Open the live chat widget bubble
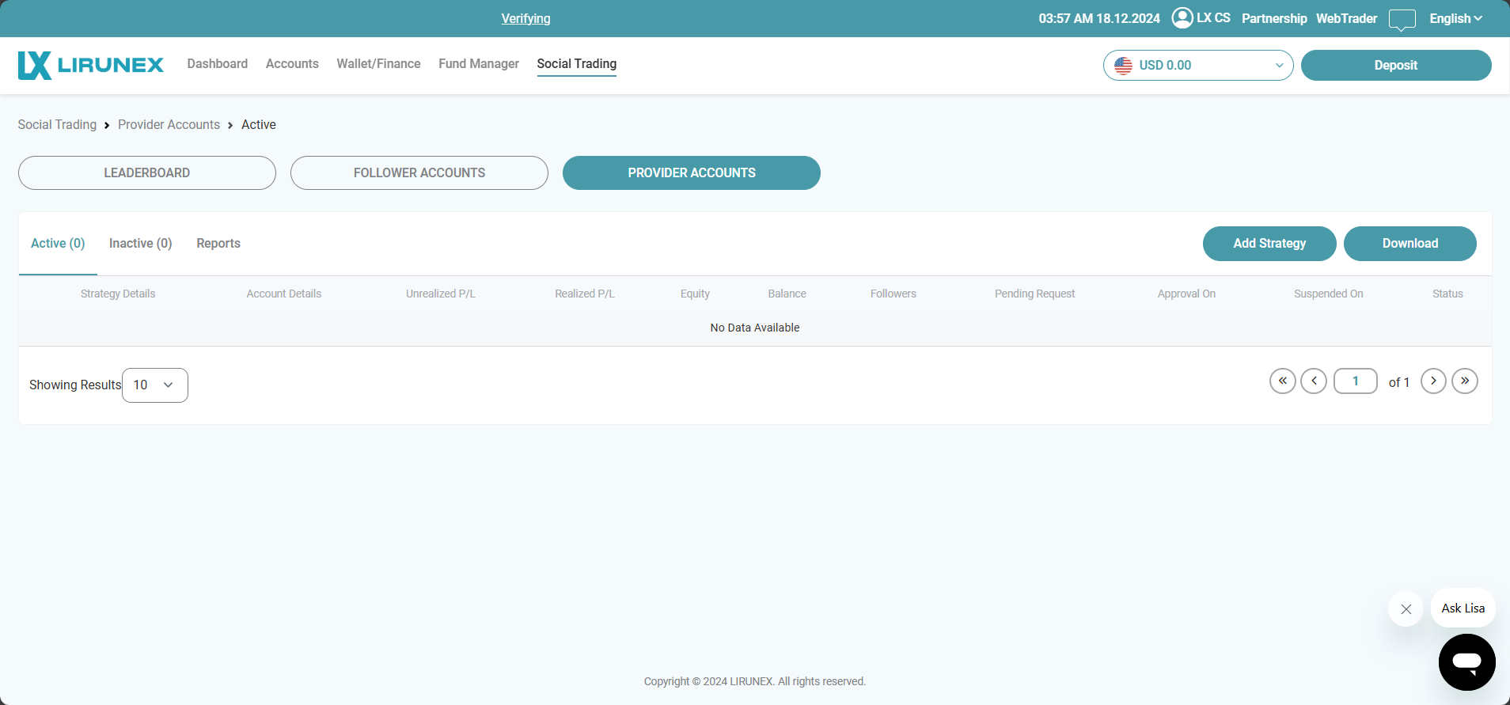The height and width of the screenshot is (705, 1510). [1466, 661]
